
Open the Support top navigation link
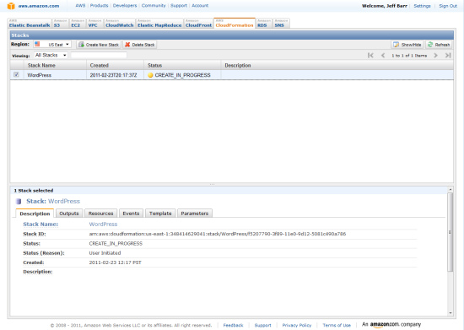179,6
